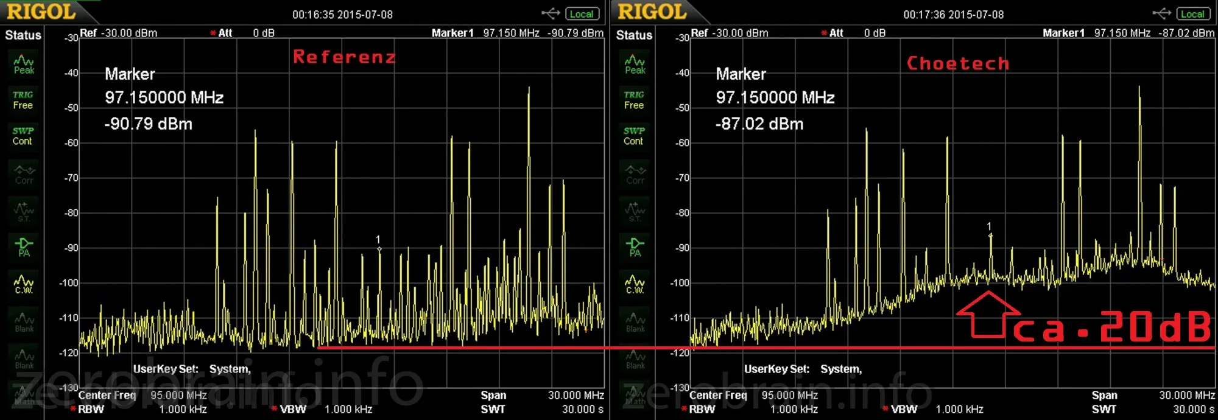Click SWT 30.000 s on the Referenz screen
The width and height of the screenshot is (1218, 420).
[542, 409]
